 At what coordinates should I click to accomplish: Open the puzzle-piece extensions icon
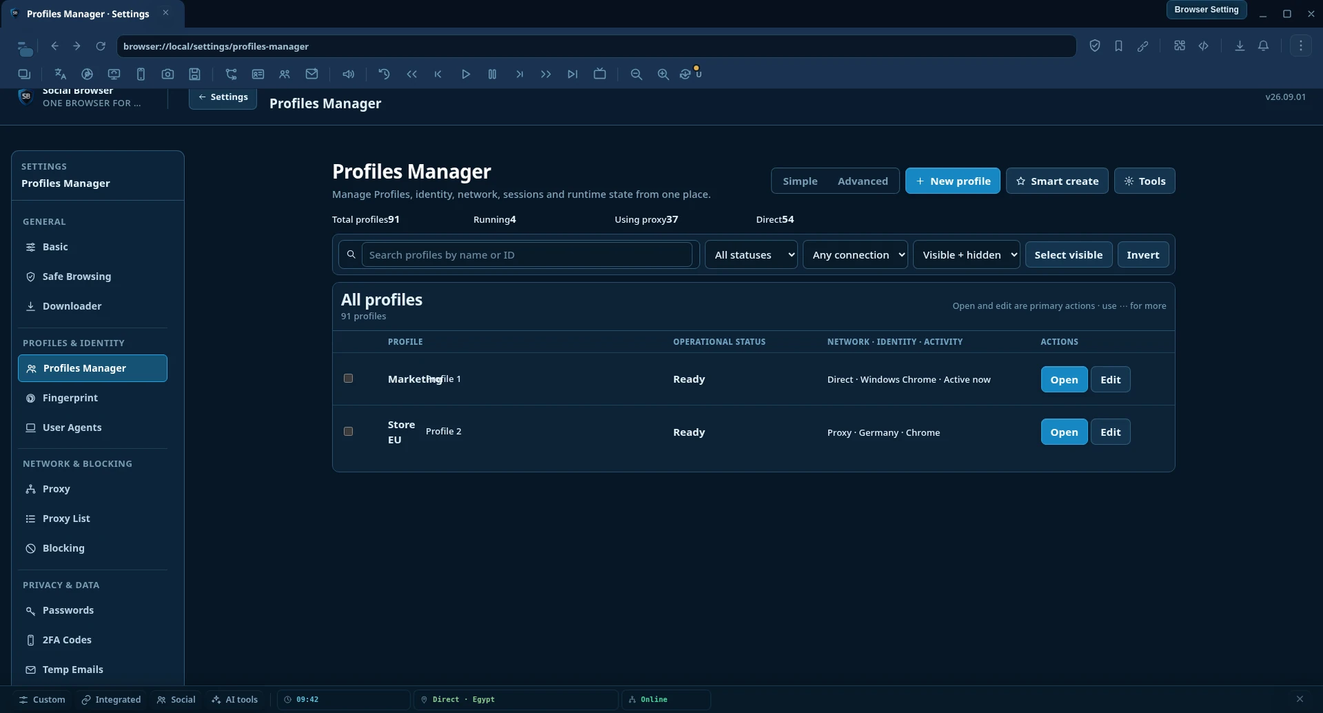(x=1180, y=46)
